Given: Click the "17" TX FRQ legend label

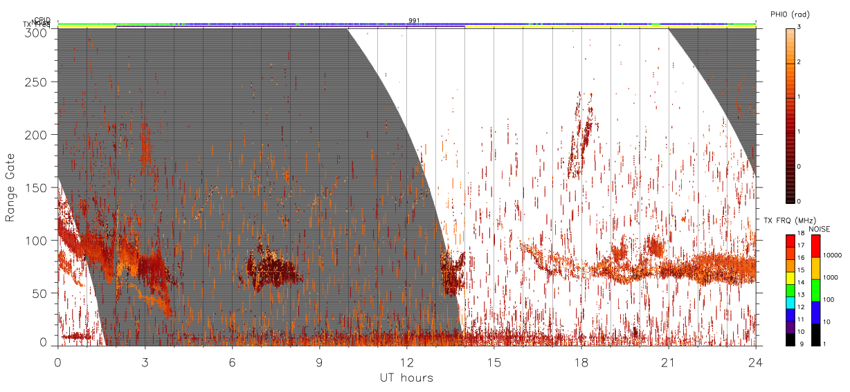Looking at the screenshot, I should click(x=800, y=245).
